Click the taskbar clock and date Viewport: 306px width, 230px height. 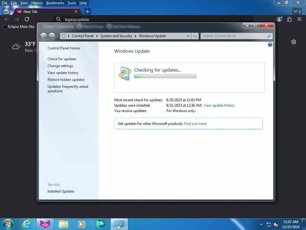point(290,224)
